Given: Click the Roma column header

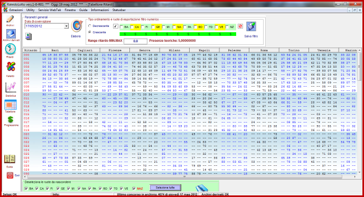Looking at the screenshot, I should [264, 50].
